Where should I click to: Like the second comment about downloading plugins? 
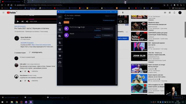(21, 81)
